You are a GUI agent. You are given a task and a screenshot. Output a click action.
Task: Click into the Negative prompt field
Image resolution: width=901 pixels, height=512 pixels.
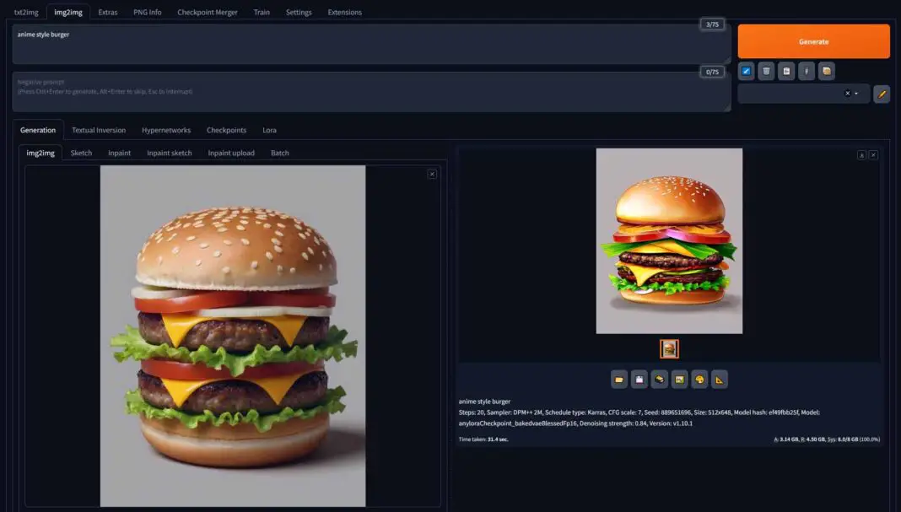(371, 92)
